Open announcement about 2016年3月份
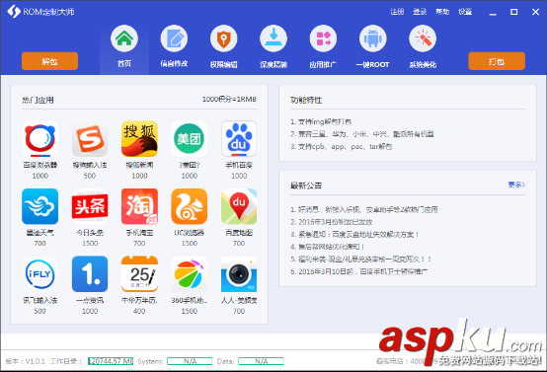This screenshot has width=547, height=372. 332,222
